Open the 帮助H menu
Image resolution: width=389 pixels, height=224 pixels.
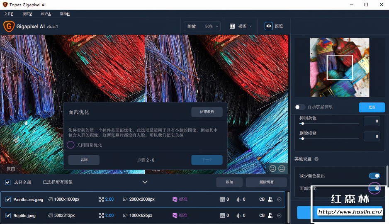(x=65, y=14)
